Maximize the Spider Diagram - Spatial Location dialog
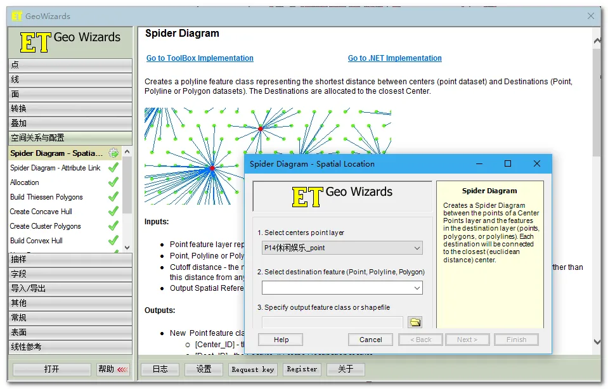The height and width of the screenshot is (389, 608). pos(508,163)
